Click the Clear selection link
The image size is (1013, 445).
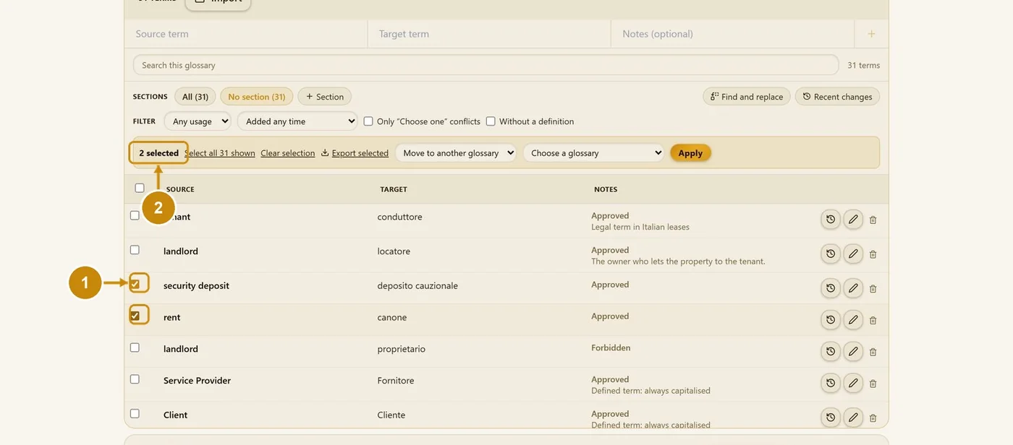click(x=288, y=153)
